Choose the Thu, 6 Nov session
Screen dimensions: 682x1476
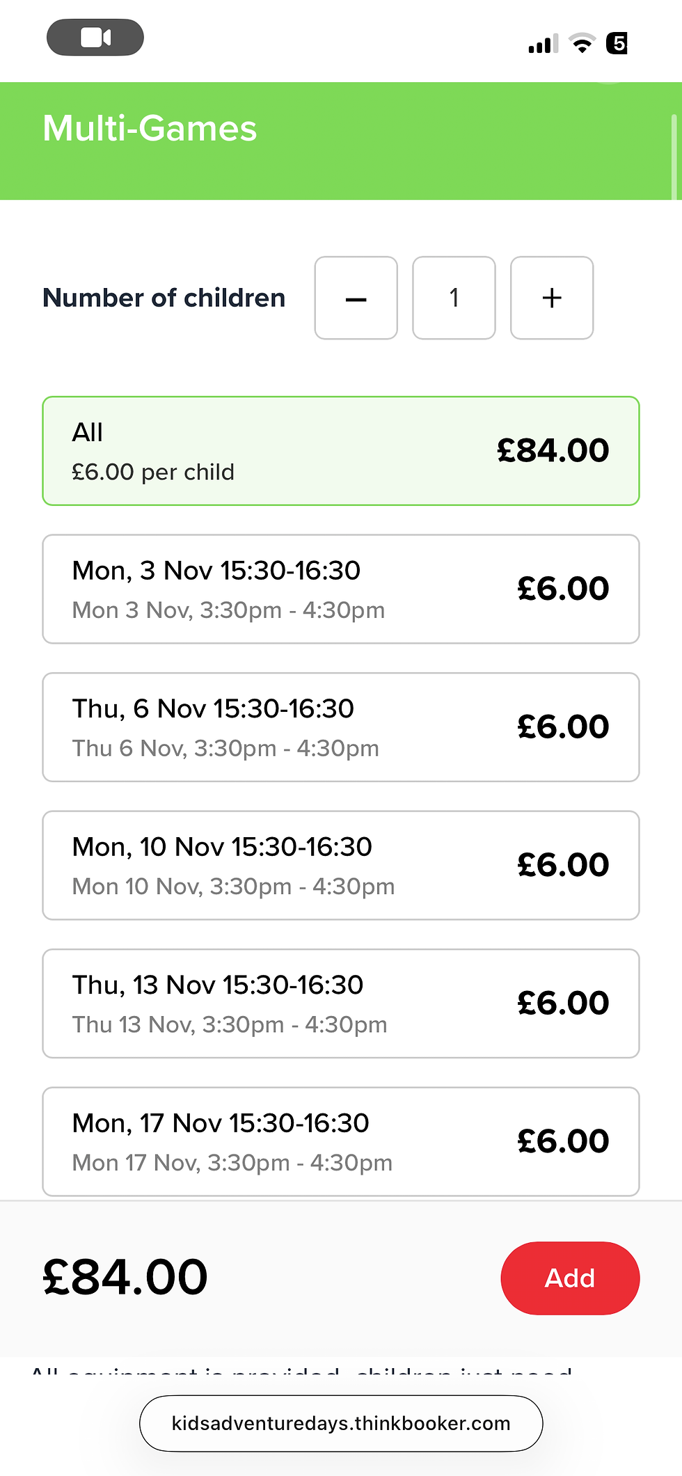pyautogui.click(x=341, y=727)
